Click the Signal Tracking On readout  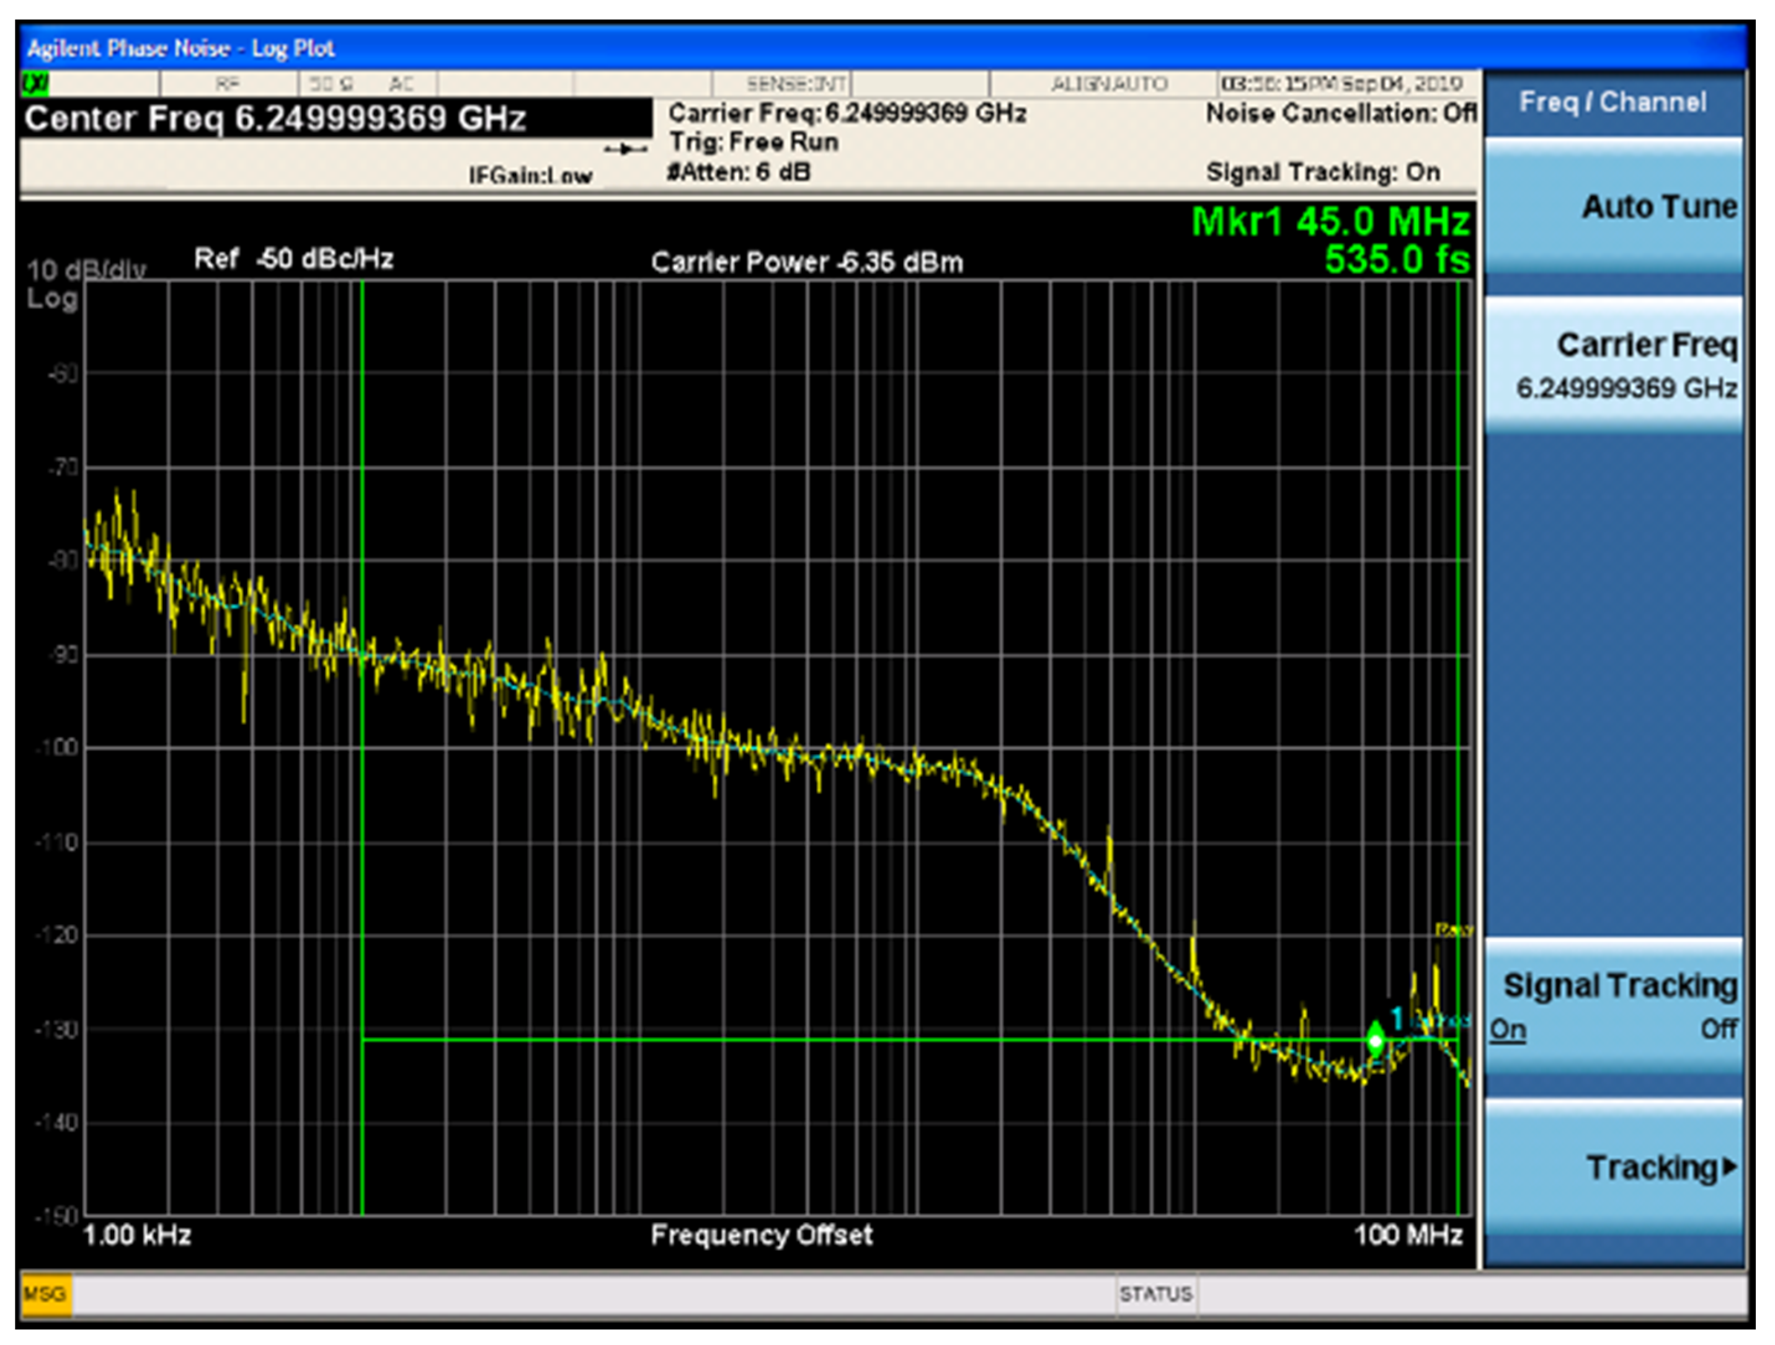1322,172
